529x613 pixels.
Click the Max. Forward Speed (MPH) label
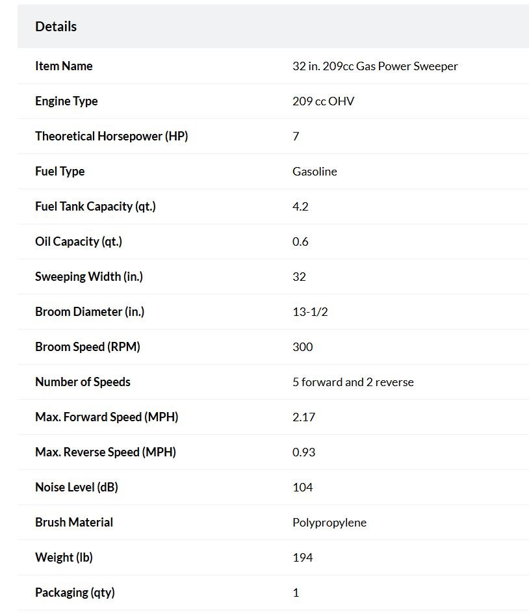pos(107,417)
